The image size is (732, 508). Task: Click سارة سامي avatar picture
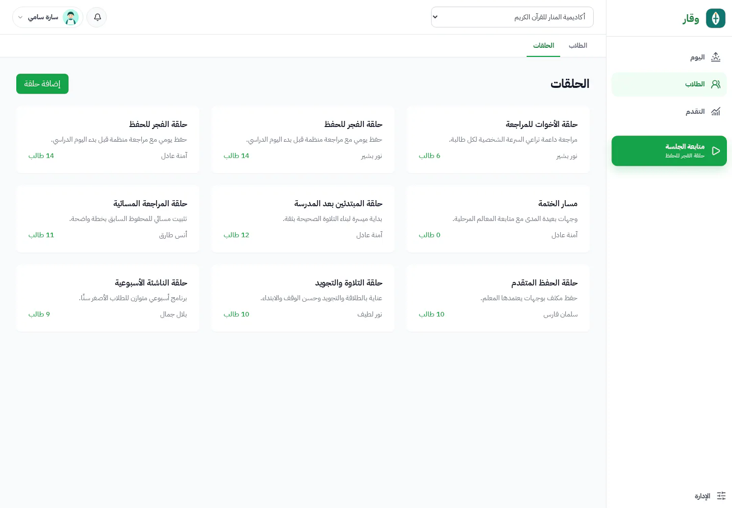pyautogui.click(x=71, y=17)
